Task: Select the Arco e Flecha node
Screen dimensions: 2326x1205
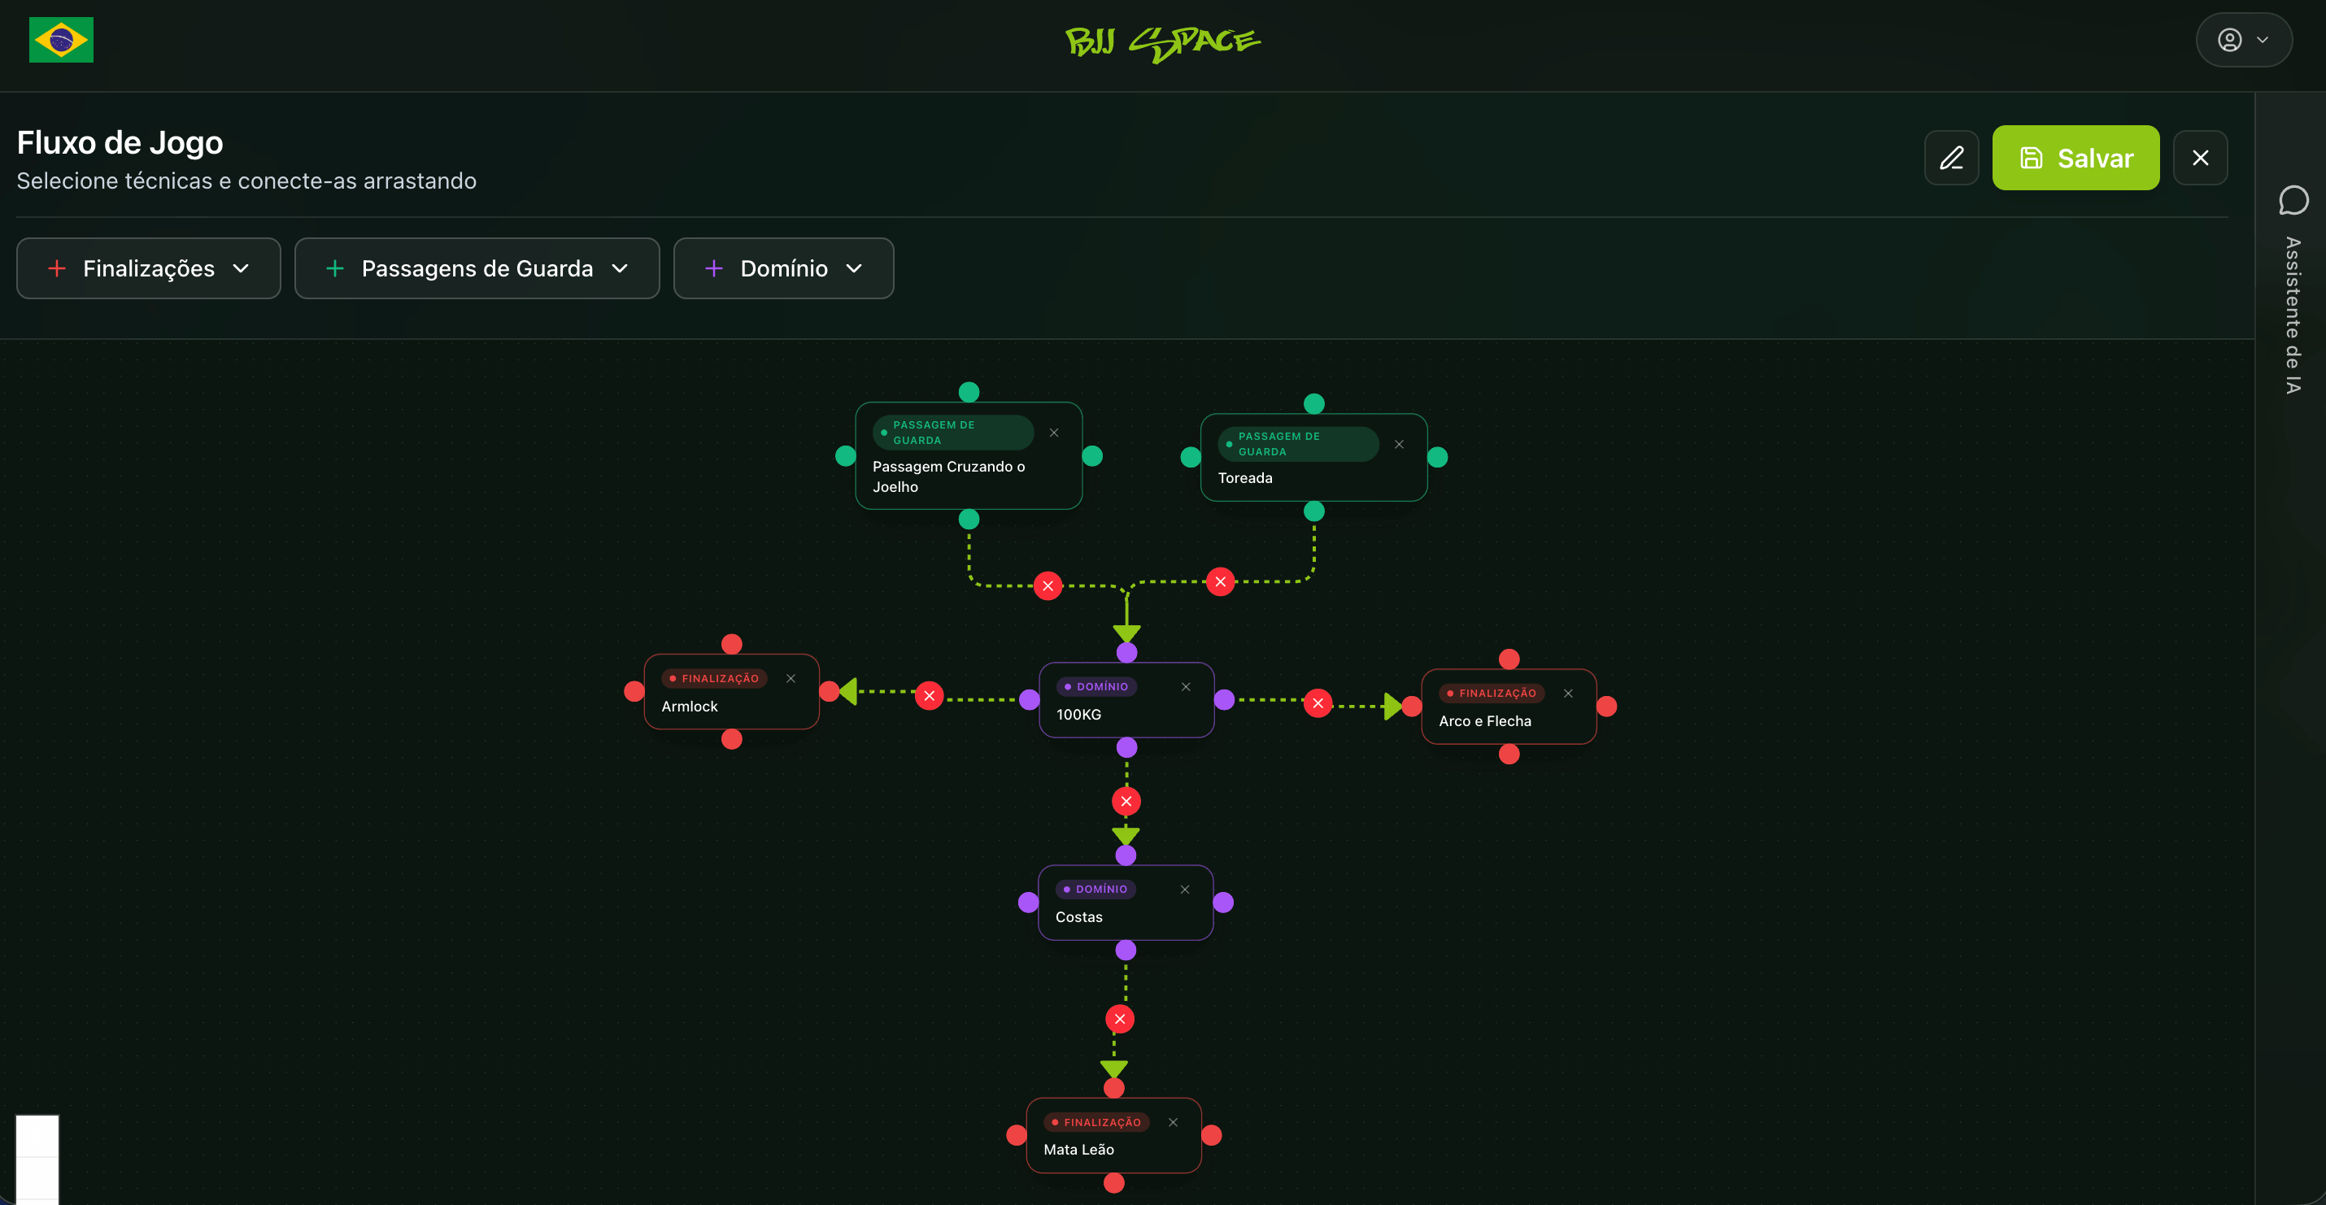Action: 1509,707
